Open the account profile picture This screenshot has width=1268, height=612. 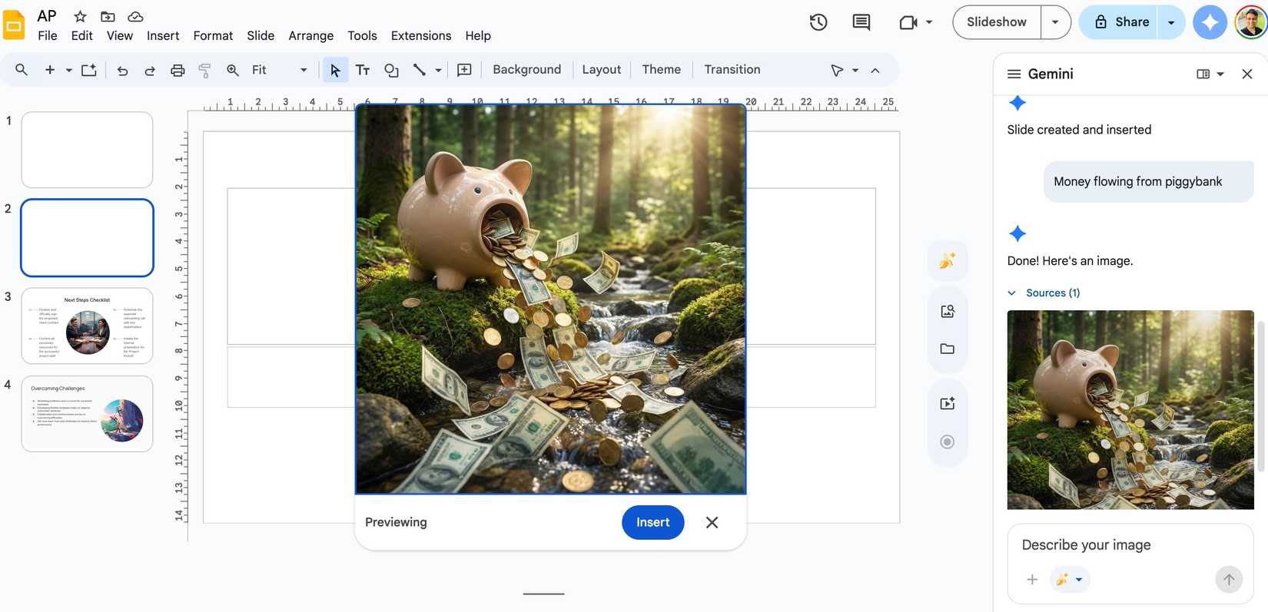[1250, 22]
